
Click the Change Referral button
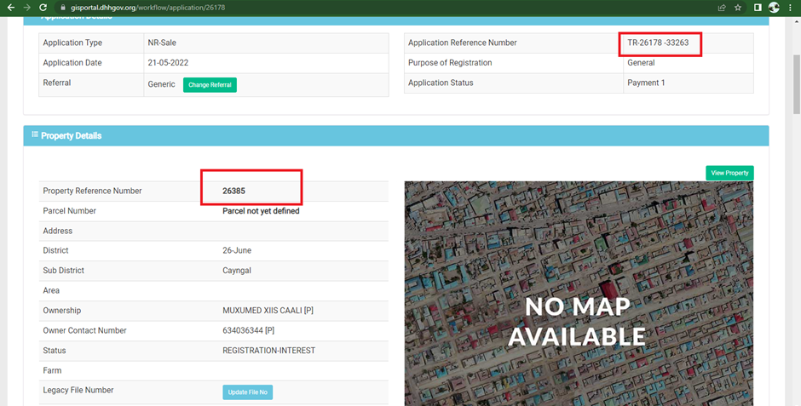coord(210,84)
